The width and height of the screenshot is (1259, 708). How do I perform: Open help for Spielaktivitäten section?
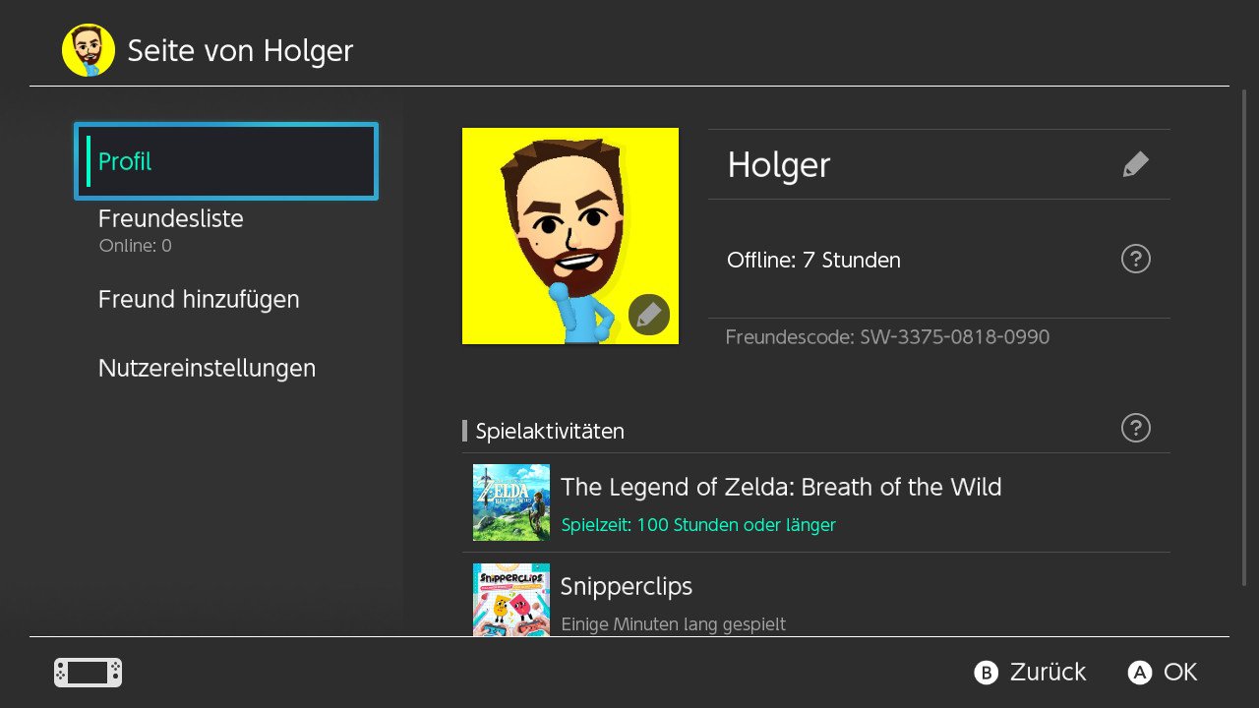click(1135, 429)
